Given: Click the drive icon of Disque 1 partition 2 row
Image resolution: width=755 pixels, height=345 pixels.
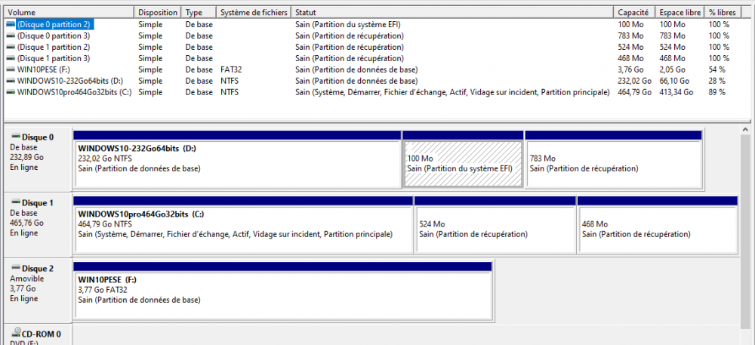Looking at the screenshot, I should tap(11, 47).
